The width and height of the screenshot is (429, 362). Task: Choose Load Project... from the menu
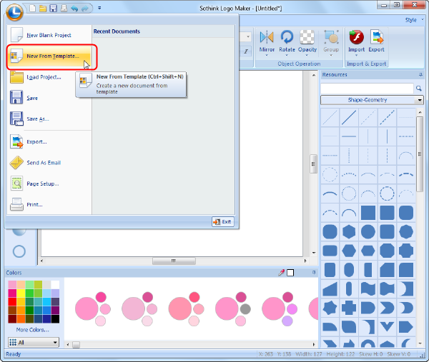tap(49, 77)
